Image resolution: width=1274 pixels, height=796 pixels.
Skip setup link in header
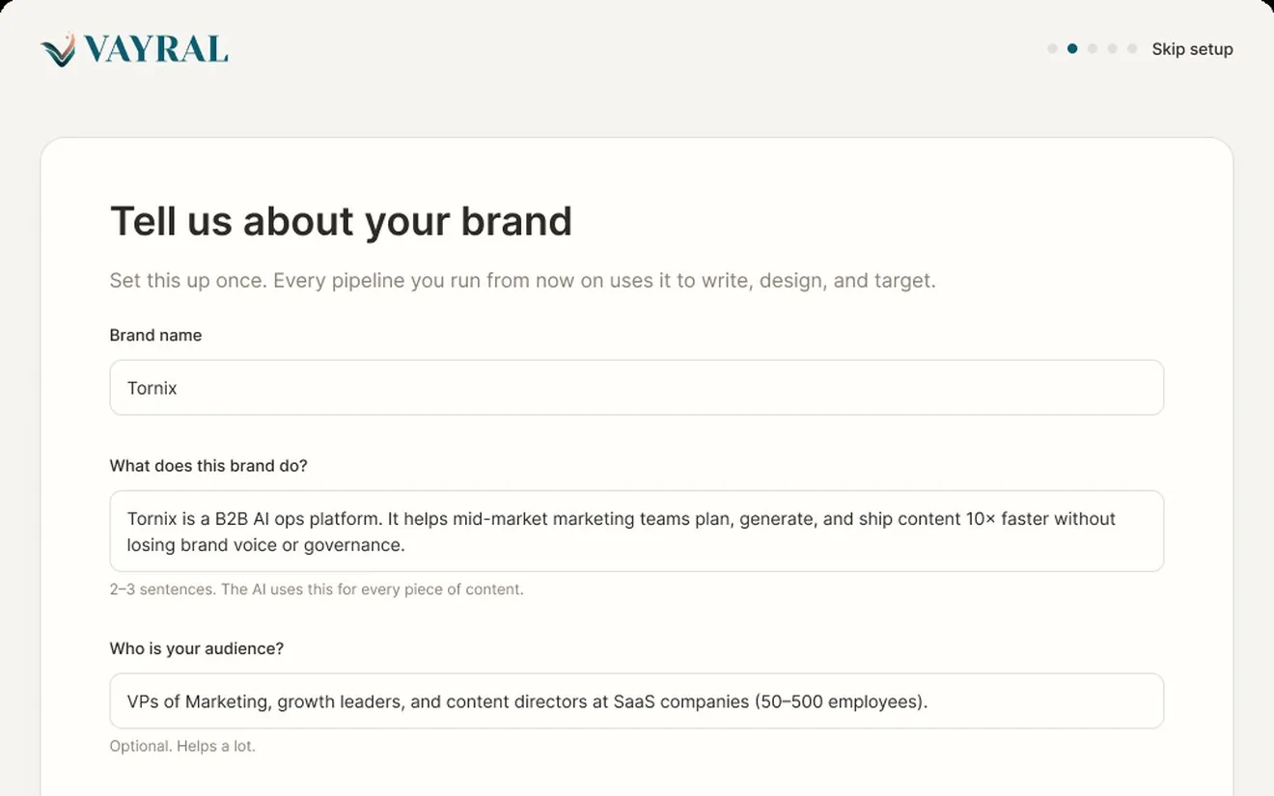(1192, 49)
